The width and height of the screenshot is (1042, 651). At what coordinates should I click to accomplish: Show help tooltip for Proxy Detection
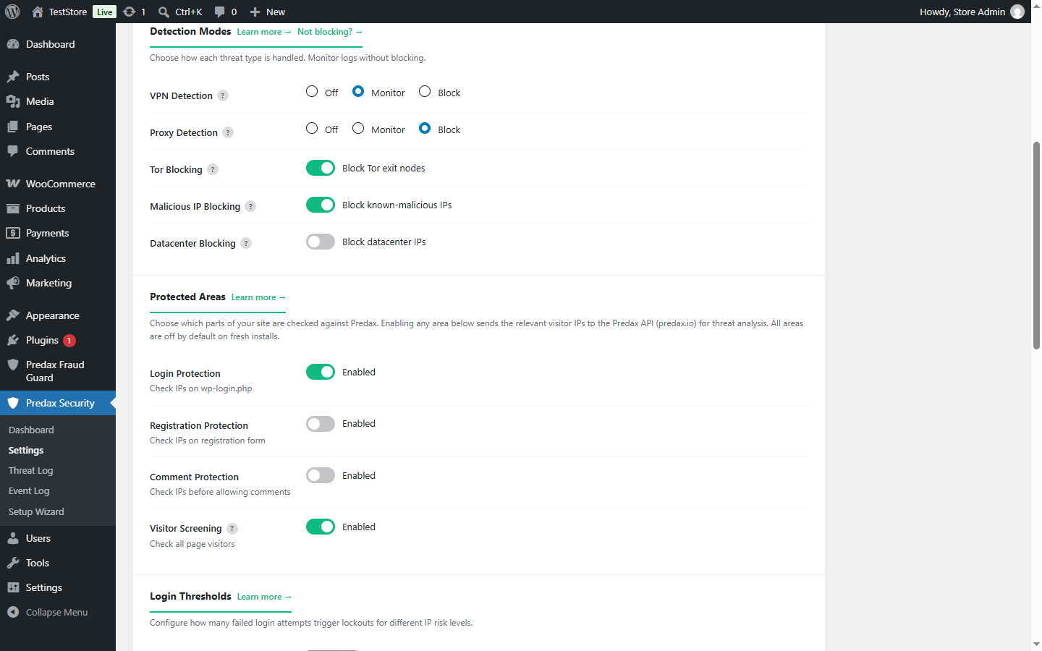coord(228,132)
